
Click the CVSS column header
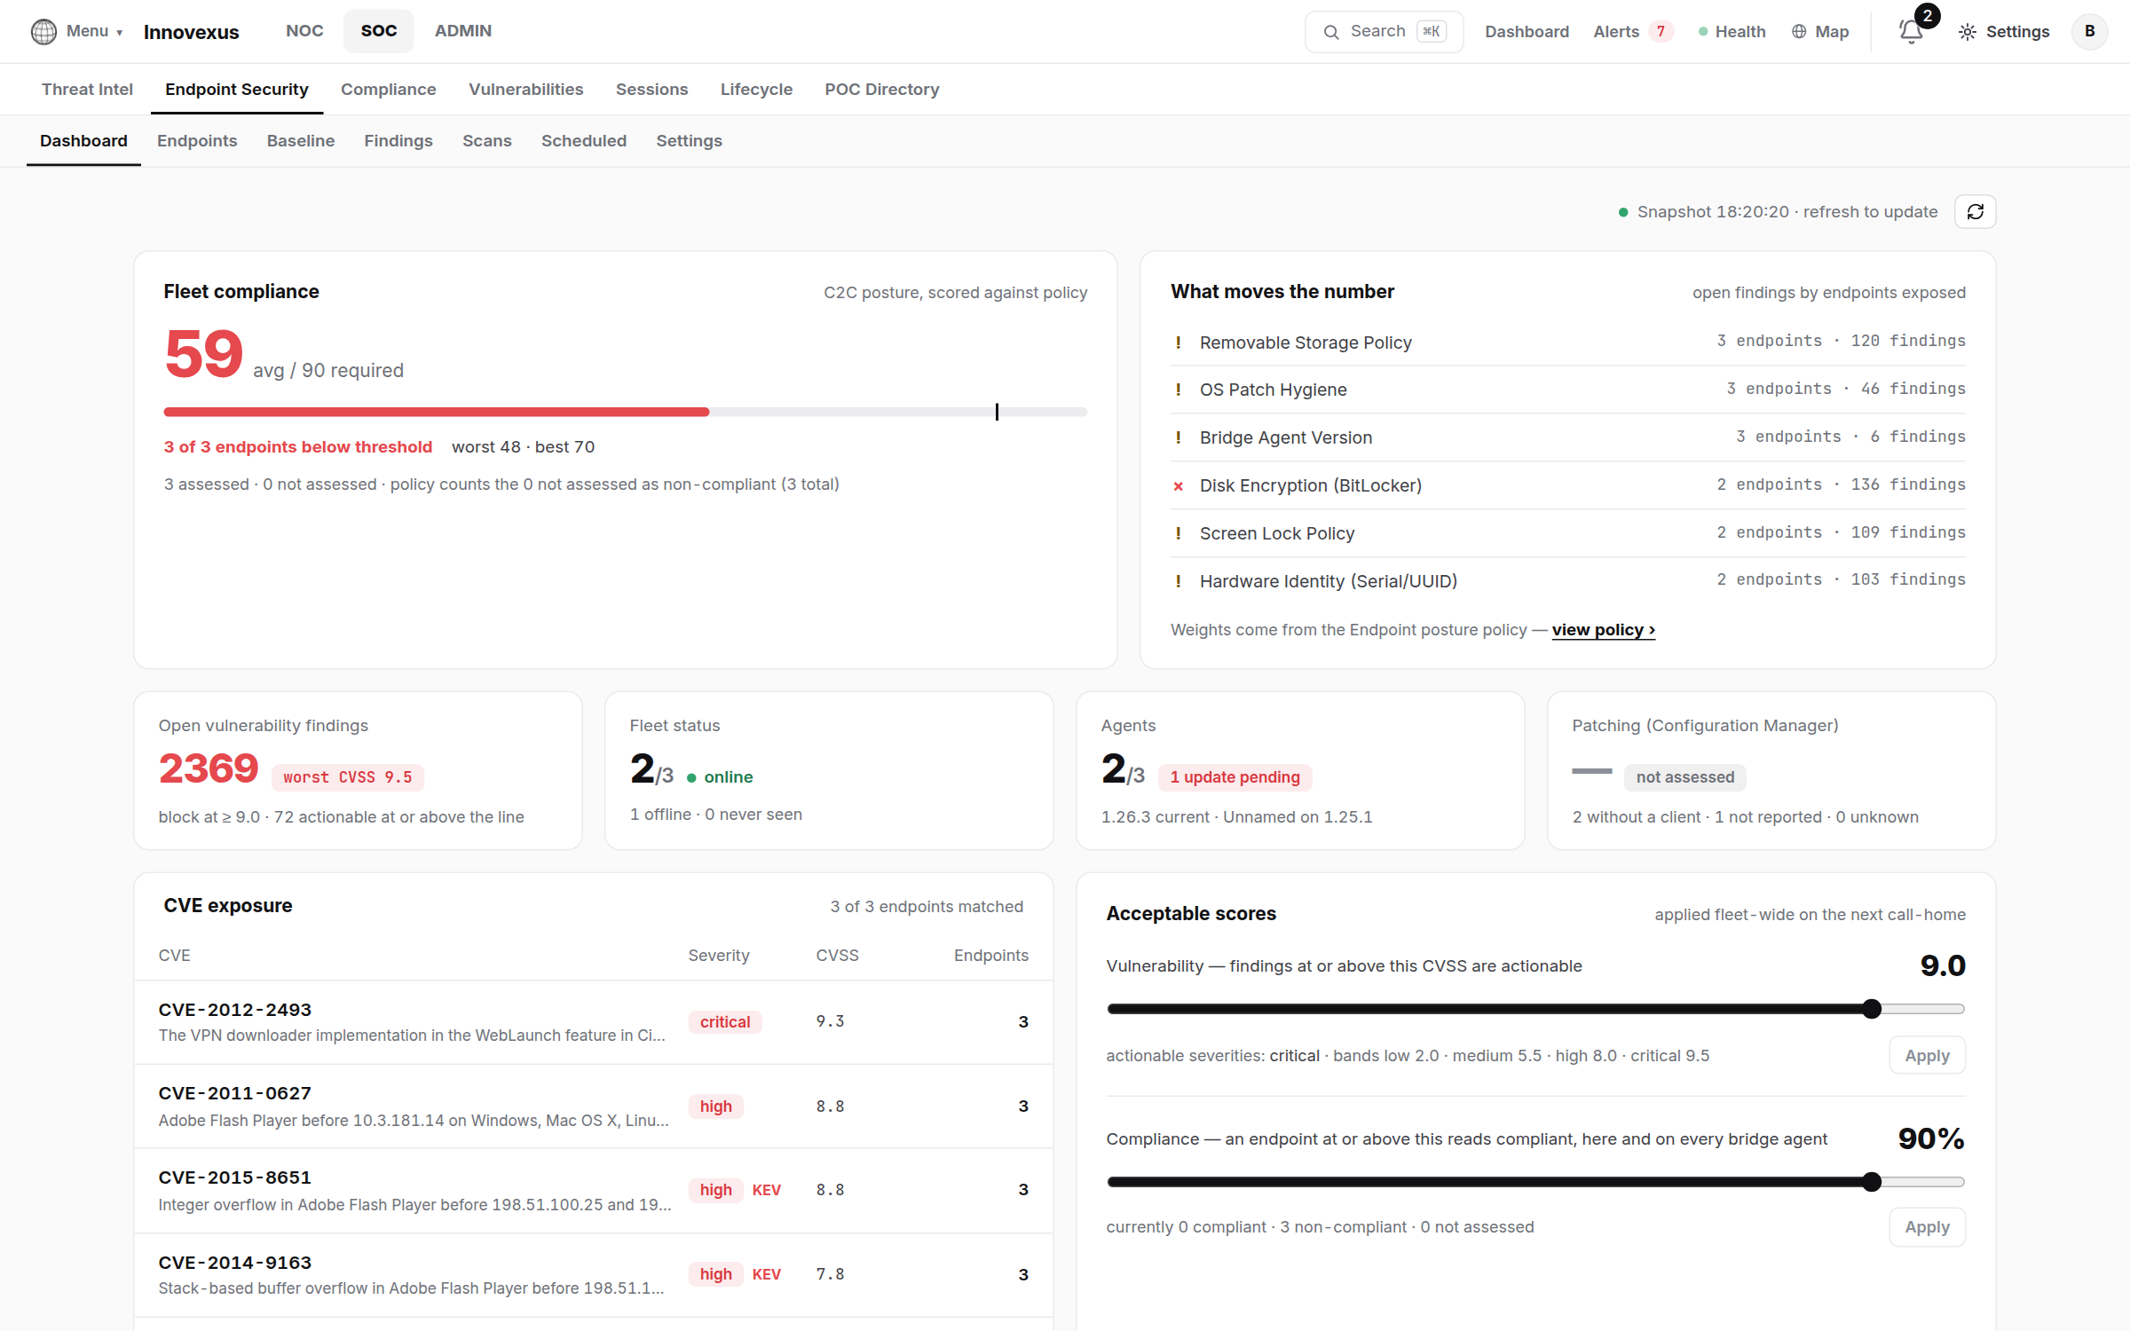point(838,956)
